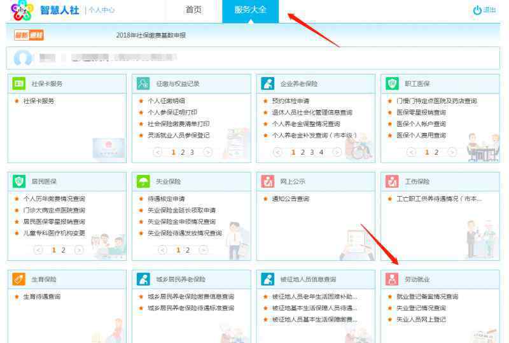Click the 征缴与权益记录 category icon
This screenshot has width=509, height=343.
(143, 83)
